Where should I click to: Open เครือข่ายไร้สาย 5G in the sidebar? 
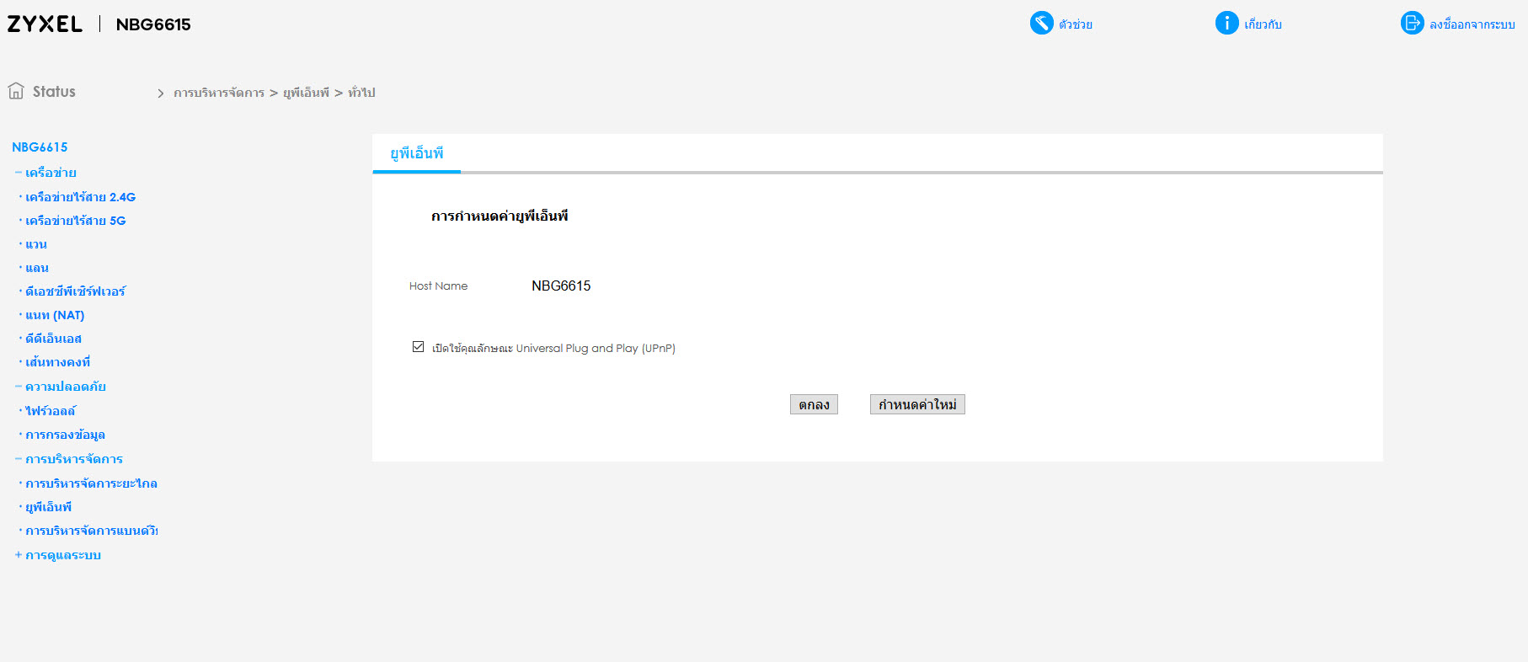76,221
